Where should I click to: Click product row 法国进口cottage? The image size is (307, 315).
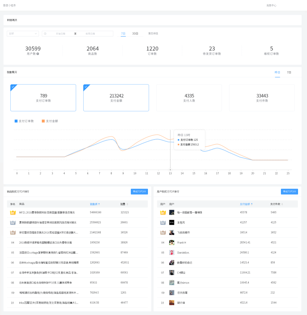pos(77,253)
